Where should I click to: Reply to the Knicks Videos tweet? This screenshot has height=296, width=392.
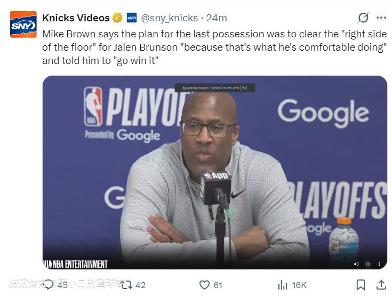(x=50, y=285)
